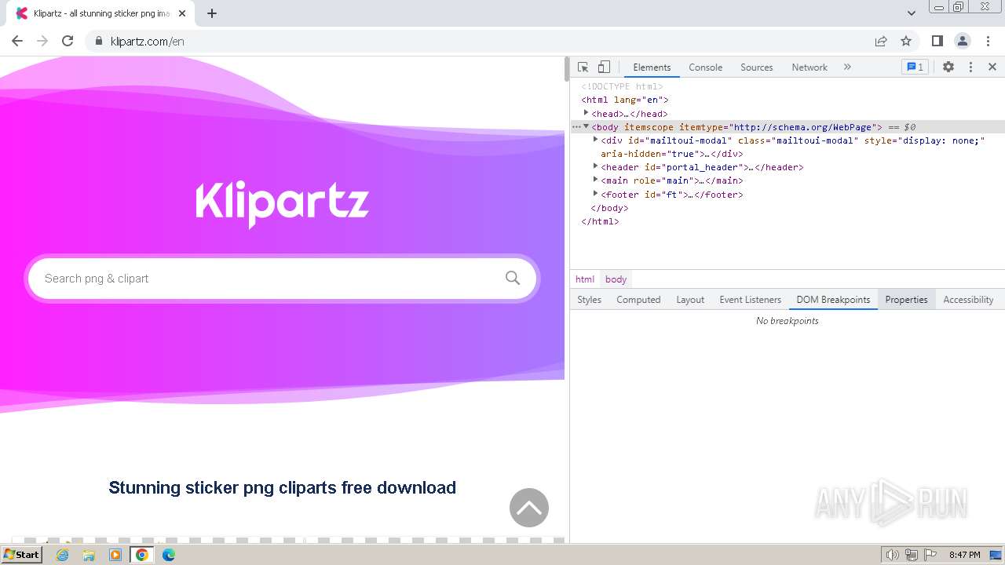
Task: Click the show desktop button
Action: tap(996, 555)
